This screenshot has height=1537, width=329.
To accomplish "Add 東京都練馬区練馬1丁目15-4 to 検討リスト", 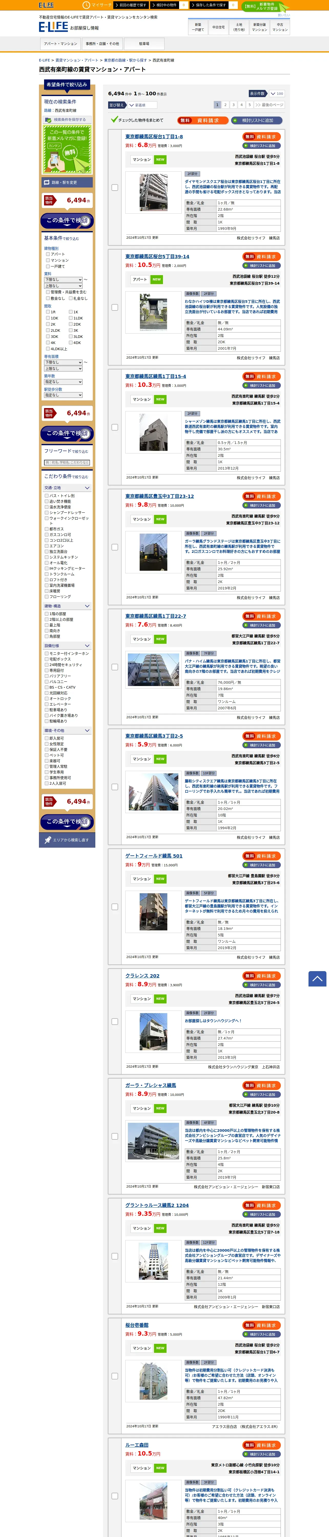I will (x=262, y=386).
